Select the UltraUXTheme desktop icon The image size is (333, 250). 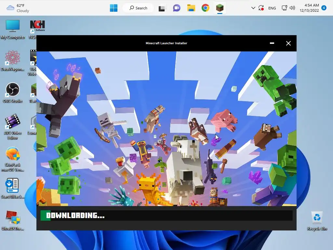(13, 220)
